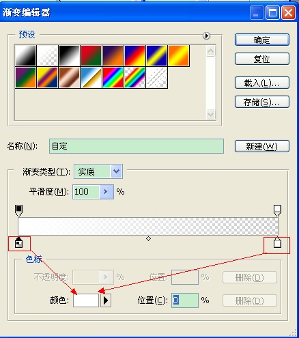Pick the blue, yellow, blue gradient preset
The image size is (299, 338).
coord(156,55)
